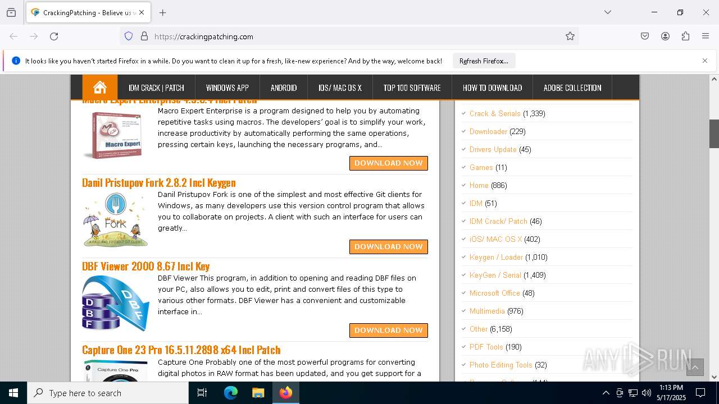719x404 pixels.
Task: Open the tracking protection shield icon
Action: pyautogui.click(x=129, y=36)
